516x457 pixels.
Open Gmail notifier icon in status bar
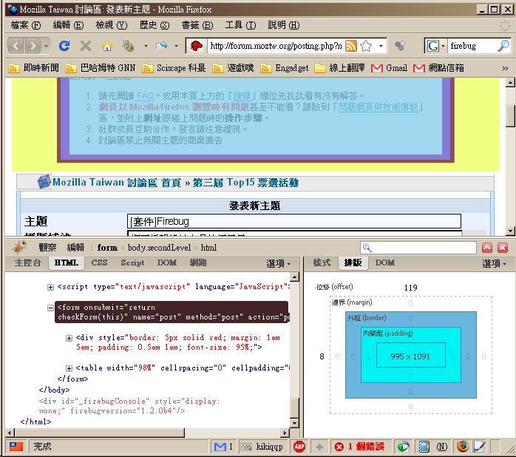pyautogui.click(x=220, y=447)
